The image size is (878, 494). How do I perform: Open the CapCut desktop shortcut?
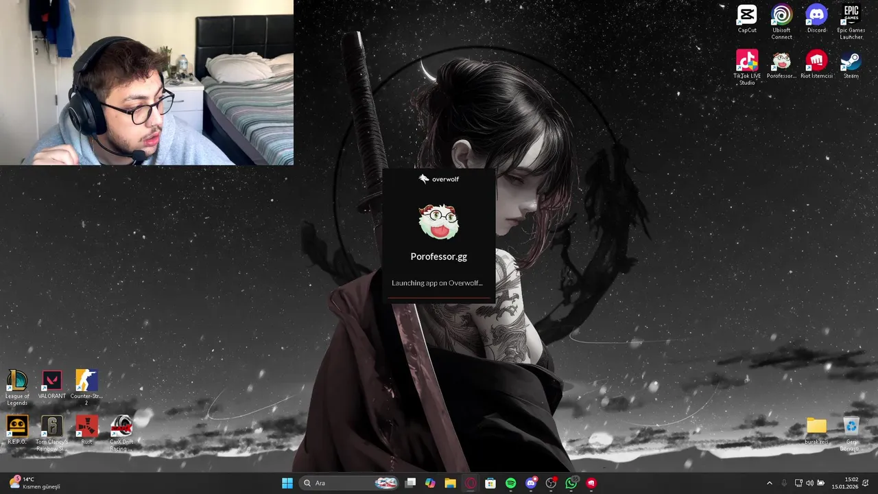click(x=747, y=19)
